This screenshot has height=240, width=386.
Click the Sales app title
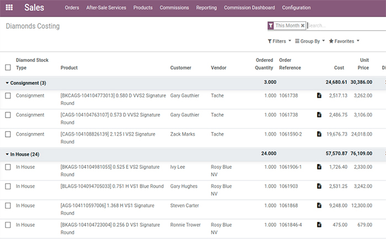click(x=34, y=8)
